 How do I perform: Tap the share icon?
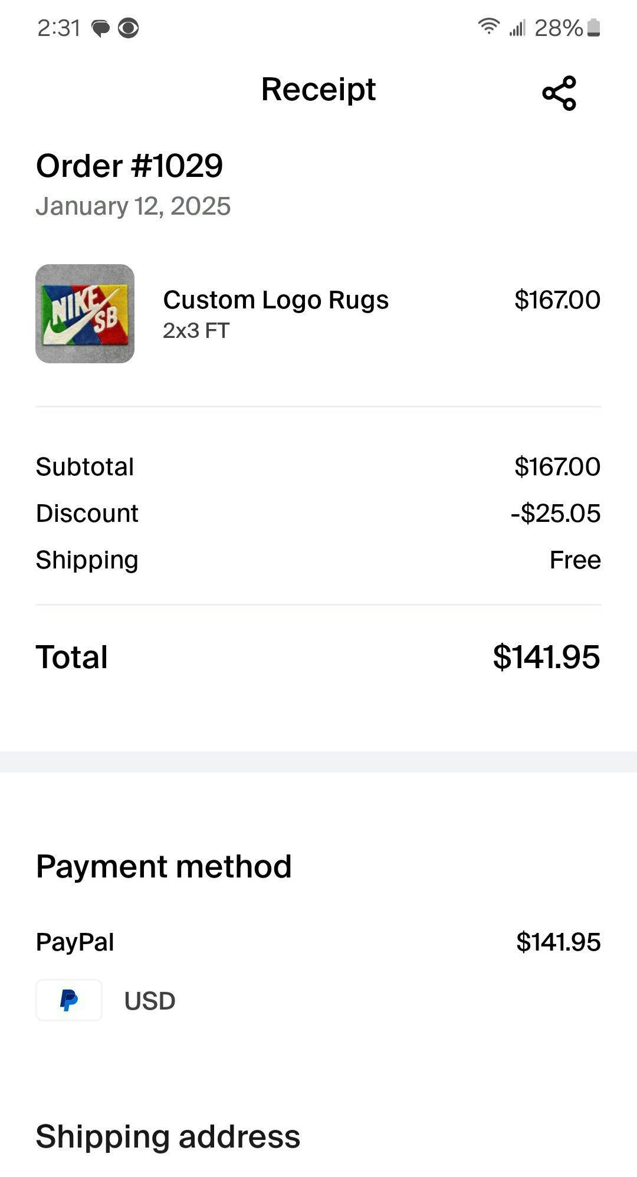pyautogui.click(x=559, y=93)
